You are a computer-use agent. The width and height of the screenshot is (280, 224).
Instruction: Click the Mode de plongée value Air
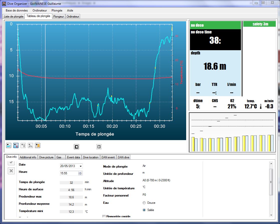coord(144,166)
